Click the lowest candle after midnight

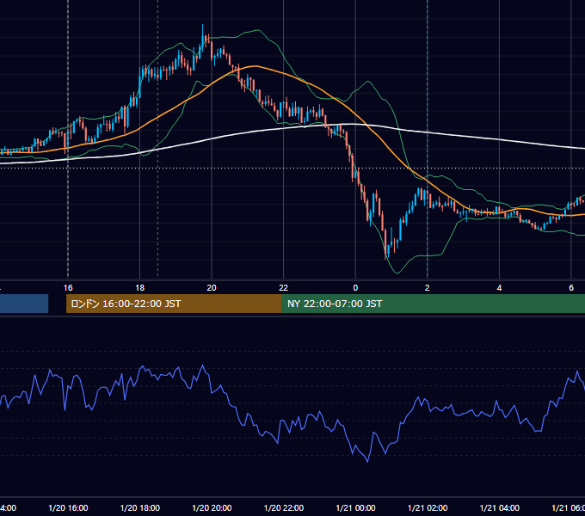pyautogui.click(x=385, y=243)
